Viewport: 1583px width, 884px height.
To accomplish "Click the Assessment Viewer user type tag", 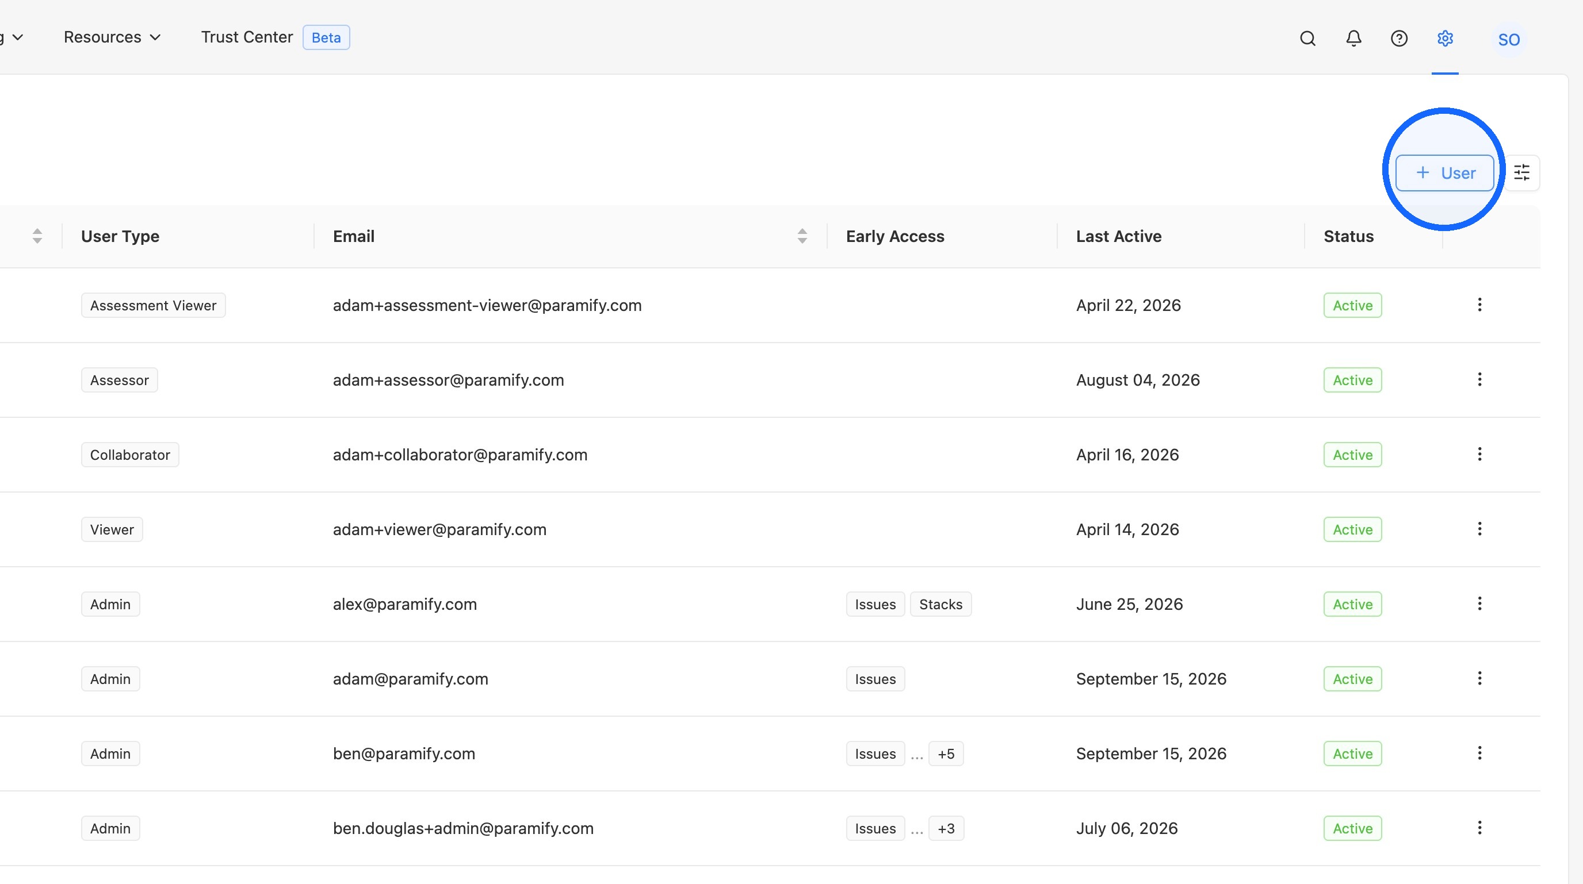I will point(153,306).
